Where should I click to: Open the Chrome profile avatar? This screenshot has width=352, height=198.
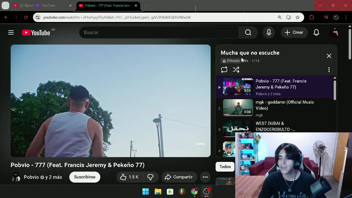coord(336,17)
